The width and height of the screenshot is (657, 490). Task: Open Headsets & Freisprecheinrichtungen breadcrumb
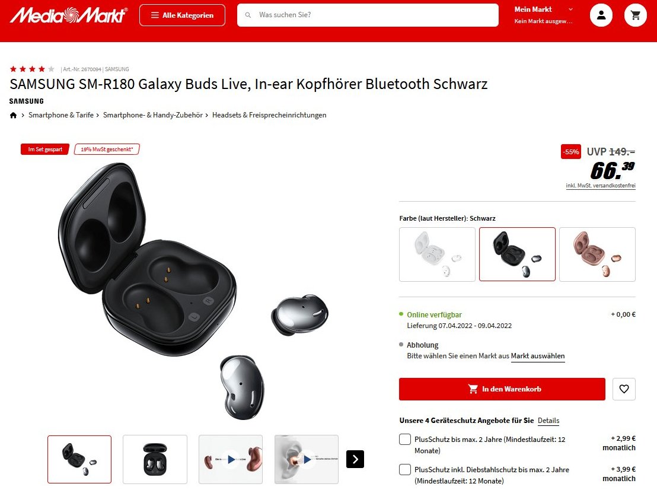pos(269,115)
